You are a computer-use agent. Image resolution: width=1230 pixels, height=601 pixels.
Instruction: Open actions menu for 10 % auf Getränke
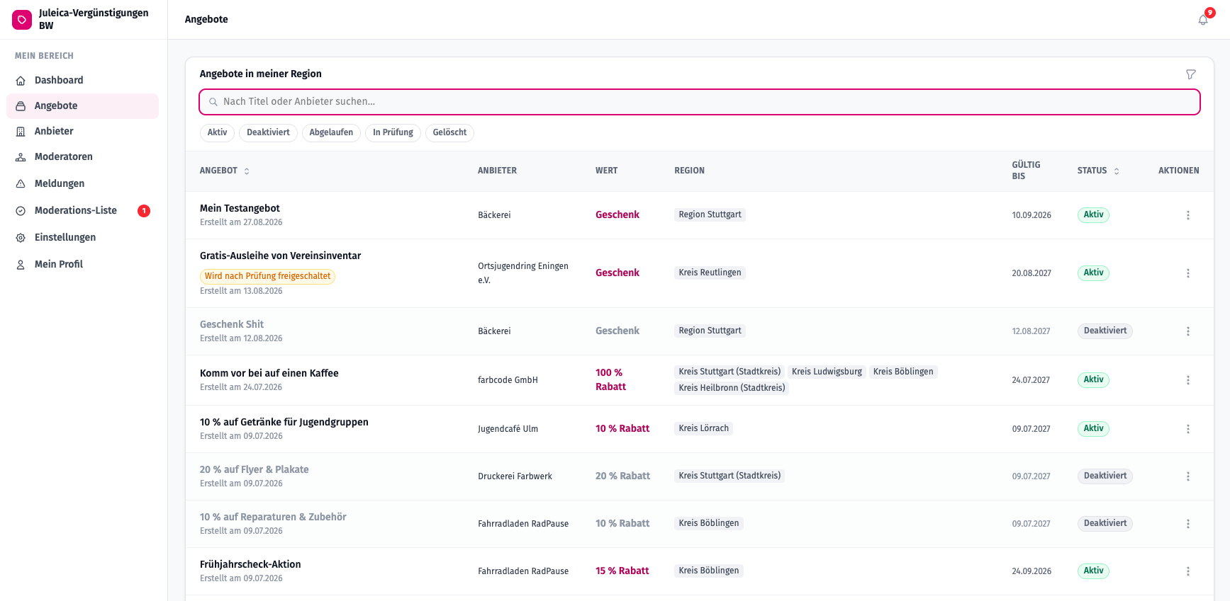coord(1188,429)
